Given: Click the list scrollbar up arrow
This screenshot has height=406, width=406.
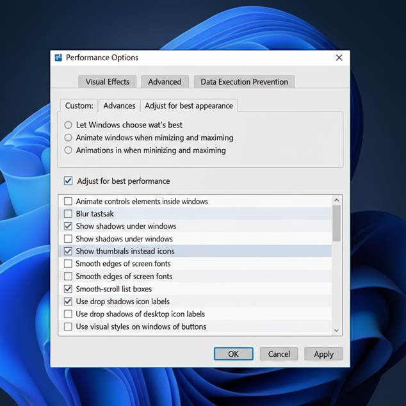Looking at the screenshot, I should click(x=337, y=200).
